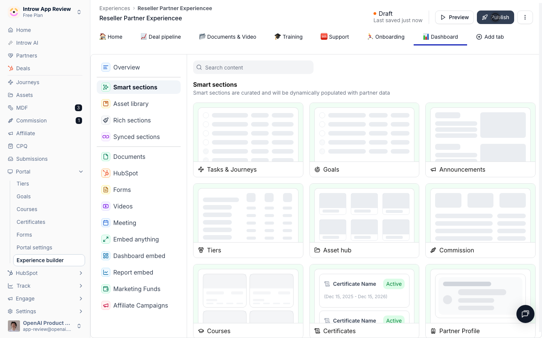This screenshot has width=542, height=338.
Task: Open Tiers under the Portal sidebar menu
Action: pyautogui.click(x=23, y=184)
